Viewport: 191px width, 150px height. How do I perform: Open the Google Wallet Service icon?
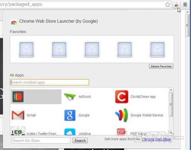click(121, 115)
